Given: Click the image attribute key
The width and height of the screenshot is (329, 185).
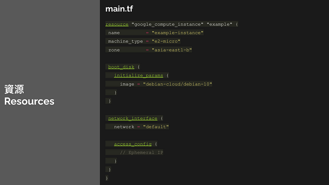Looking at the screenshot, I should tap(127, 84).
